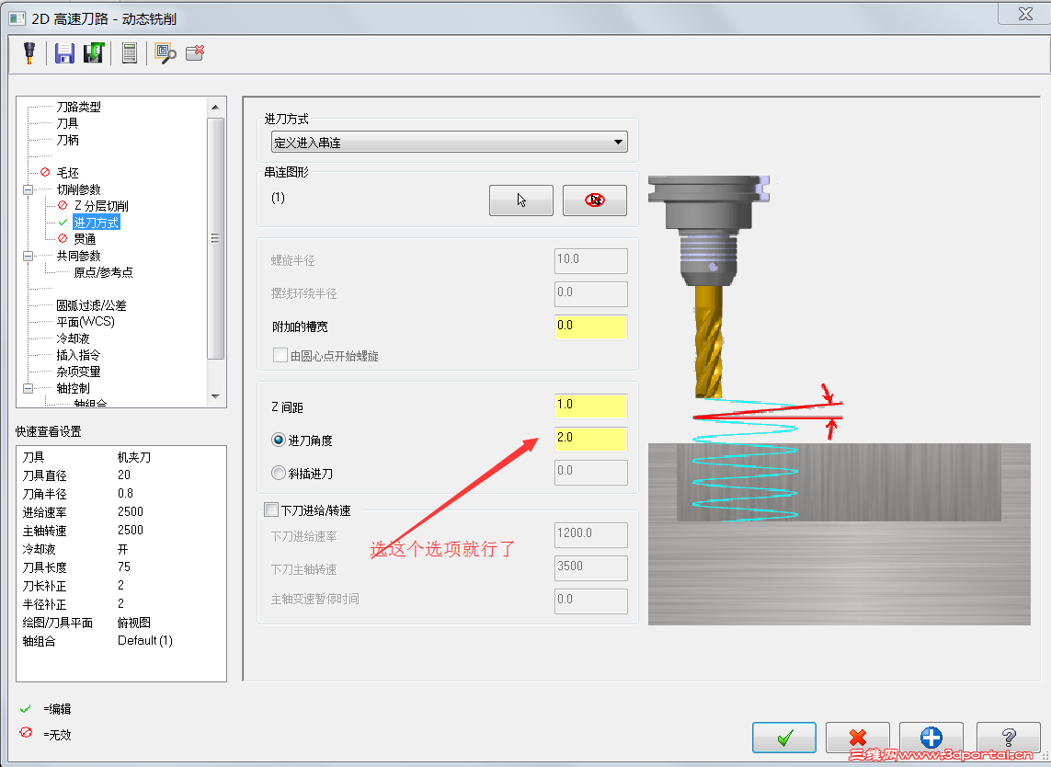Viewport: 1051px width, 767px height.
Task: Select 贯通 in tree
Action: (85, 239)
